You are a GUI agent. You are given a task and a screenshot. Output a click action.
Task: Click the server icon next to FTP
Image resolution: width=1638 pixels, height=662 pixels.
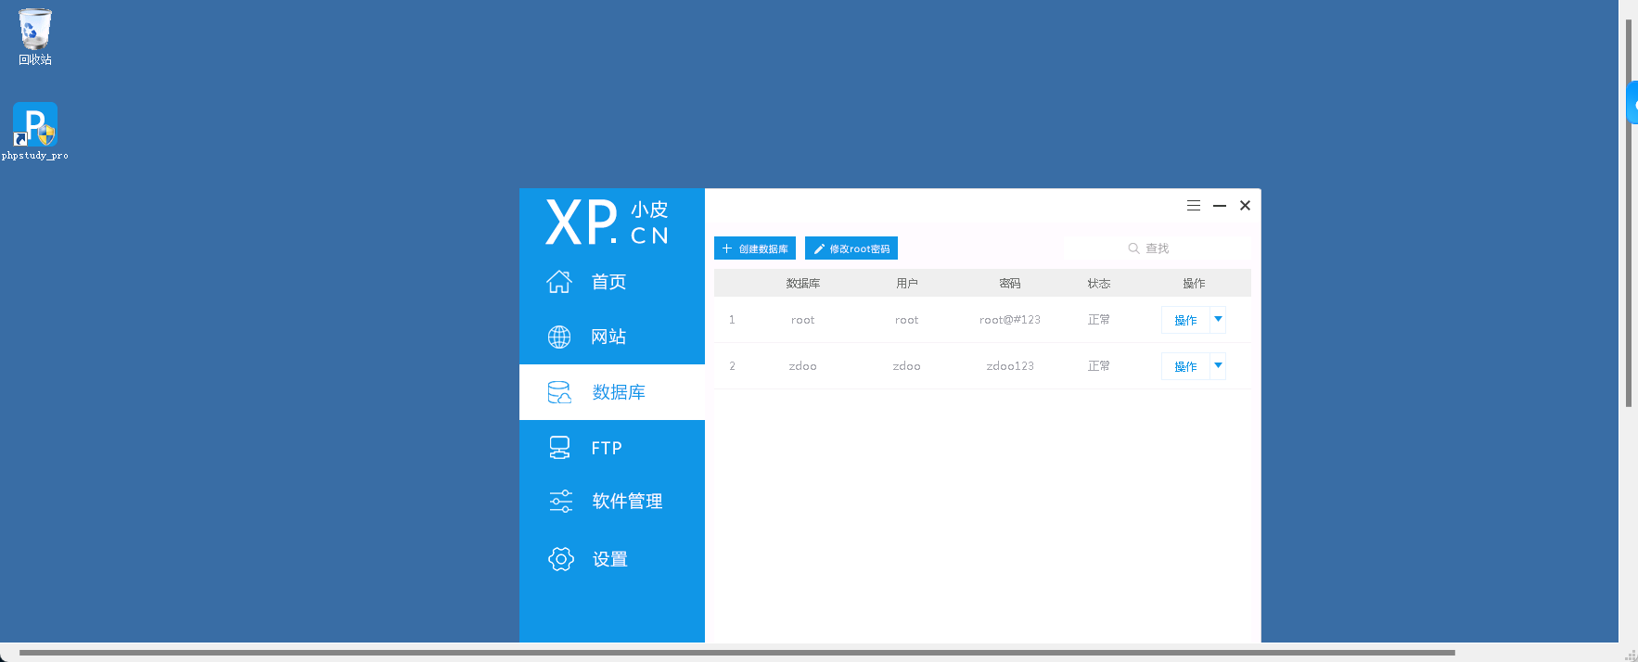click(559, 448)
